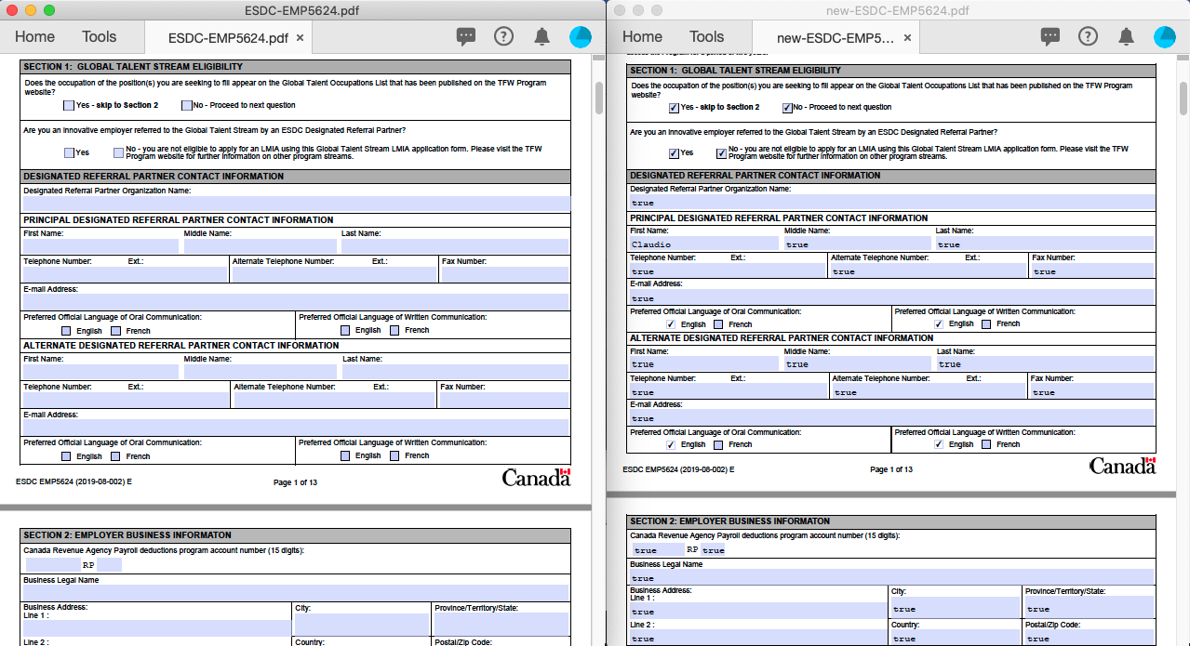Open comments icon in ESDC-EMP5624.pdf window
The image size is (1190, 646).
coord(466,37)
